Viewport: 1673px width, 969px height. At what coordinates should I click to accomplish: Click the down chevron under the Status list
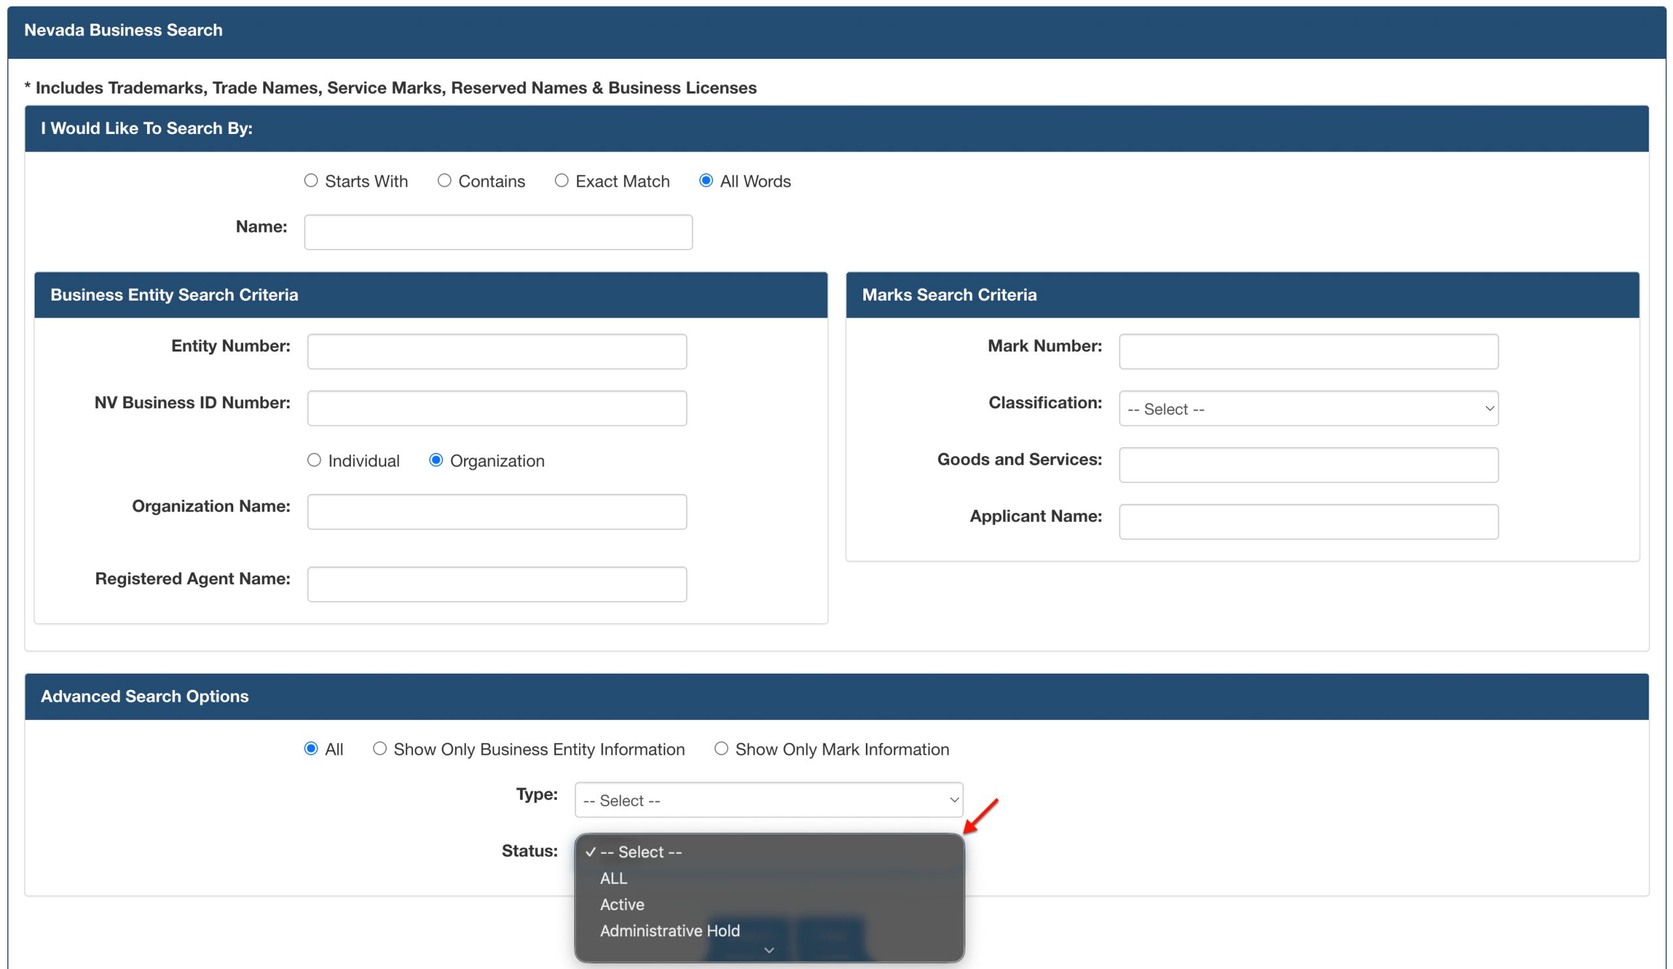tap(769, 951)
